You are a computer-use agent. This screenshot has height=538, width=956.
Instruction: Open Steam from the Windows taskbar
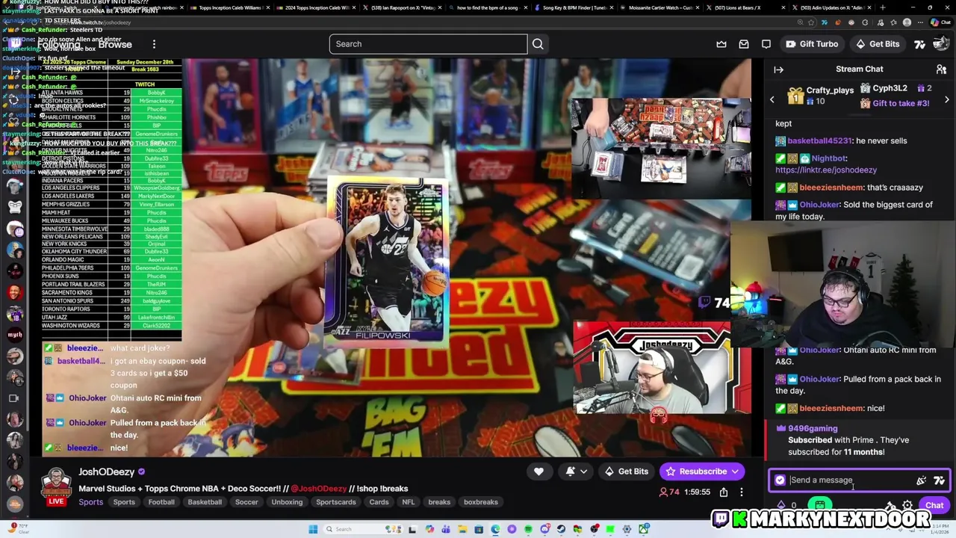click(561, 529)
